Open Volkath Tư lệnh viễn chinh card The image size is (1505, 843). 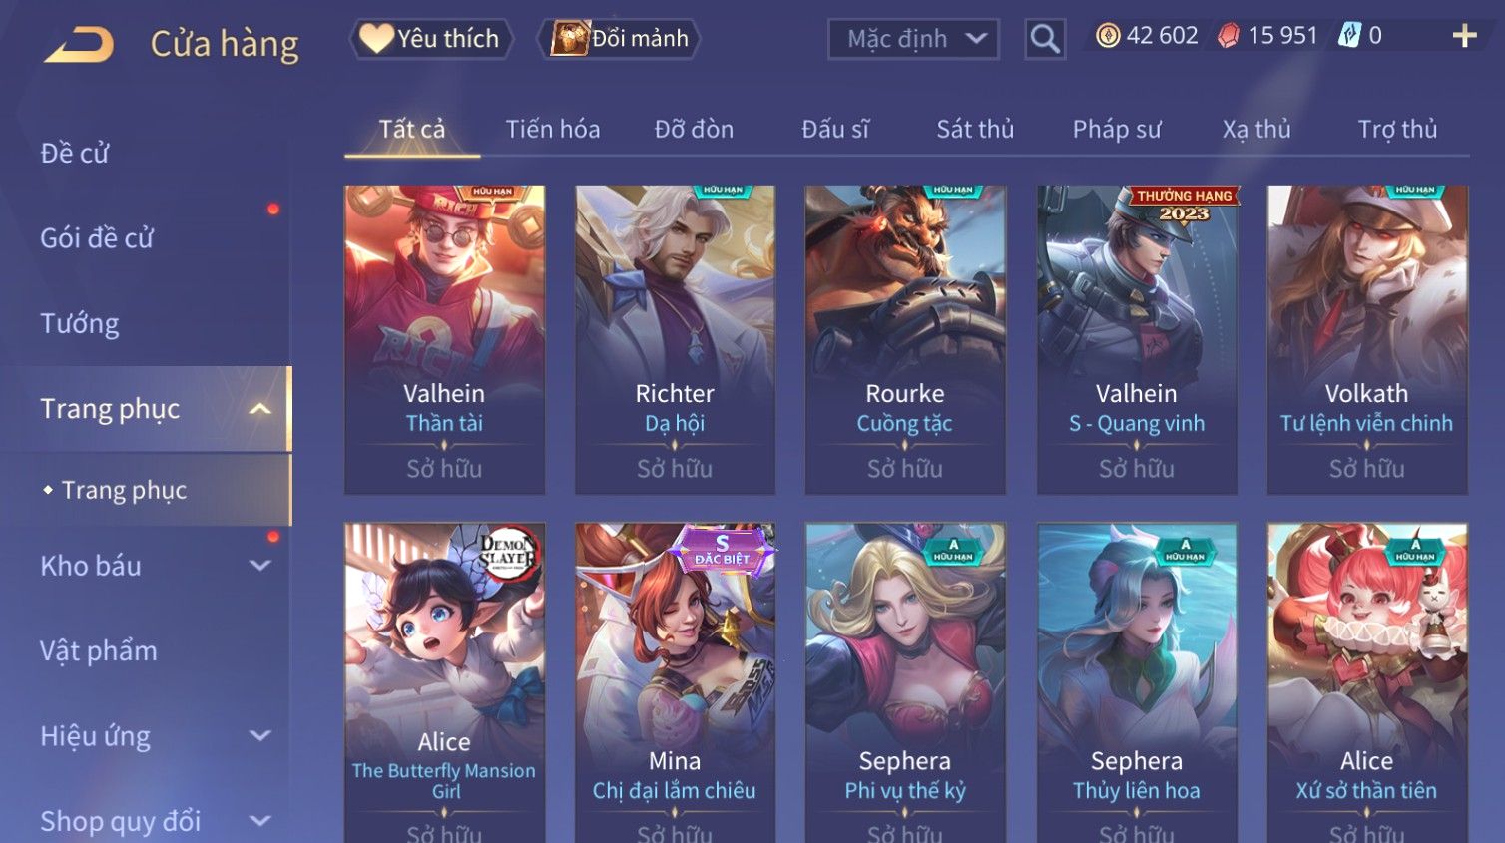point(1367,339)
